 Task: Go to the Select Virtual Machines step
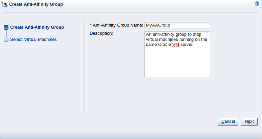33,39
